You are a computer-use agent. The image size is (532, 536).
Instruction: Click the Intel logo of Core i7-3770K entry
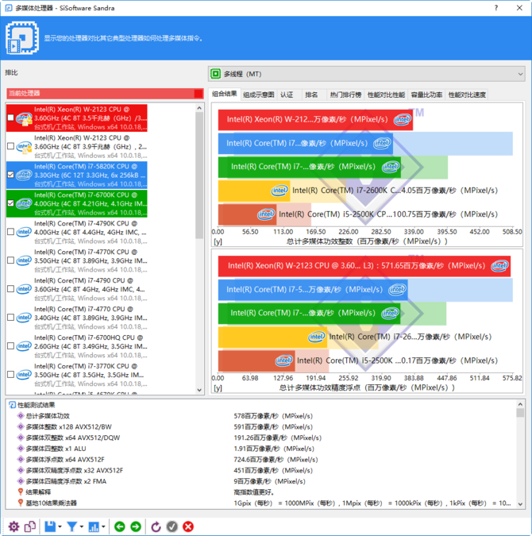tap(24, 374)
